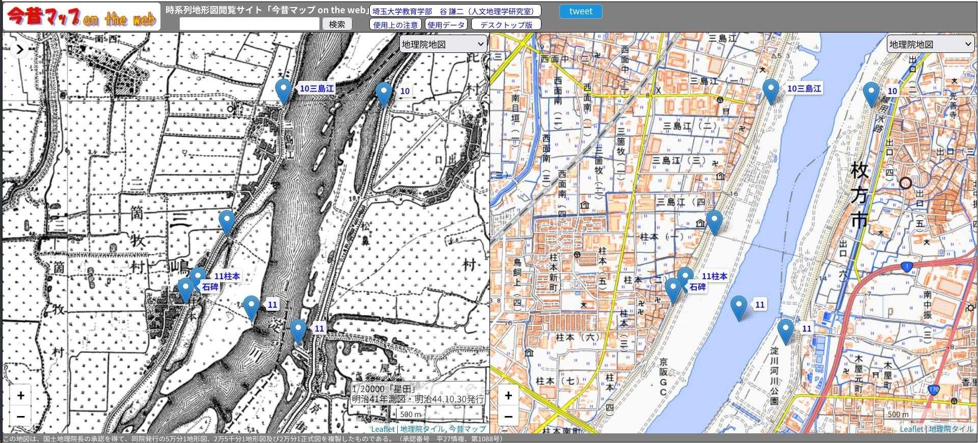Click the 今昔マップ on the web logo
978x443 pixels.
pyautogui.click(x=81, y=17)
